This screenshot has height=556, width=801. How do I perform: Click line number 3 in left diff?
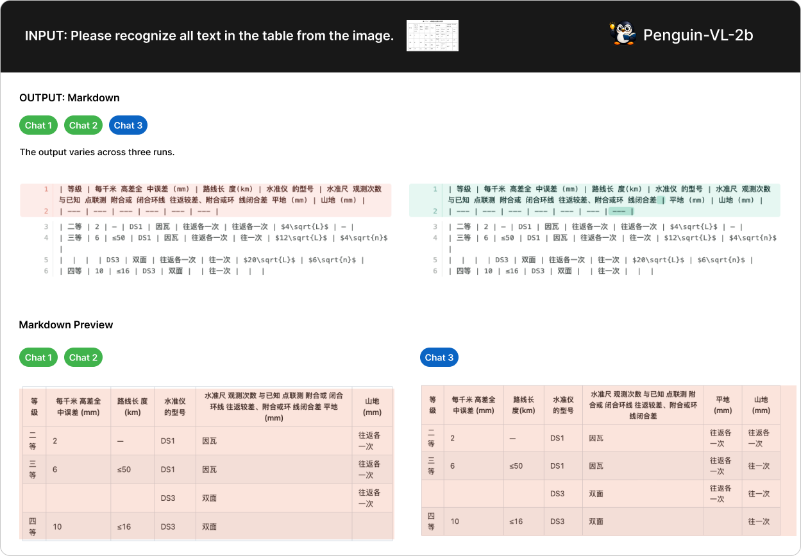point(46,226)
